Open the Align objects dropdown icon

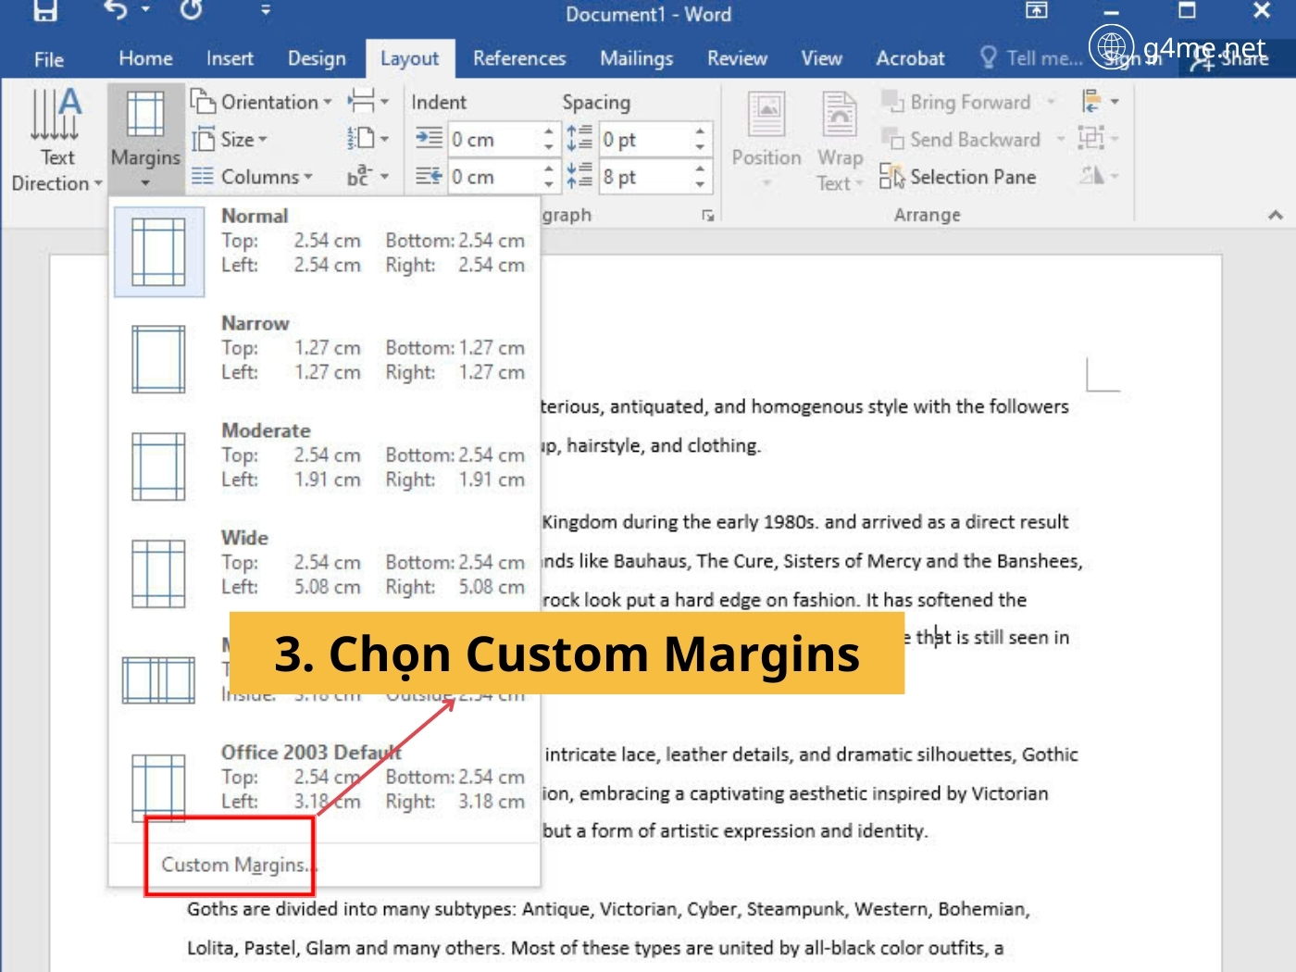tap(1100, 101)
